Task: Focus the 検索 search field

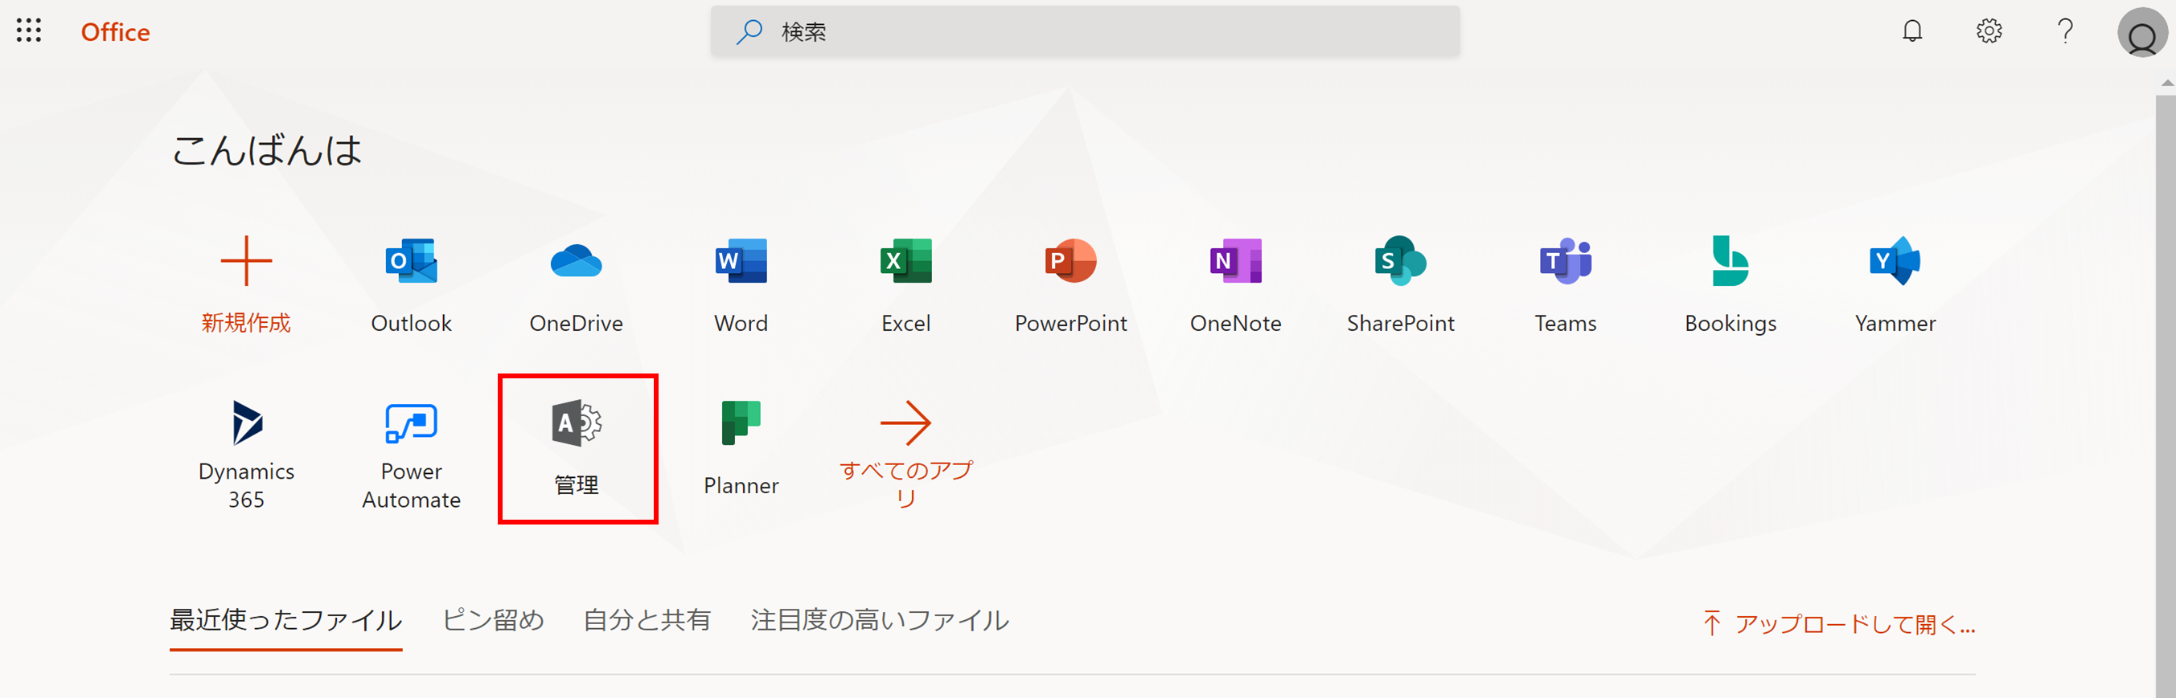Action: [1085, 32]
